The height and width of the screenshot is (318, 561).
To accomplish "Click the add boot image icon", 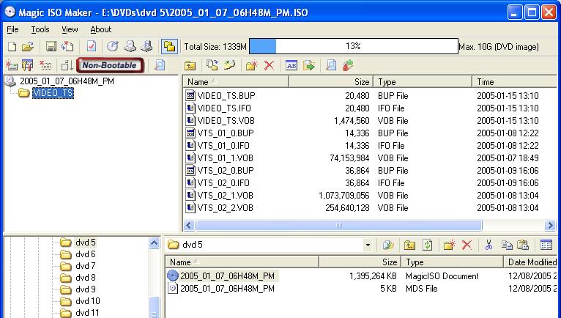I will coord(12,65).
